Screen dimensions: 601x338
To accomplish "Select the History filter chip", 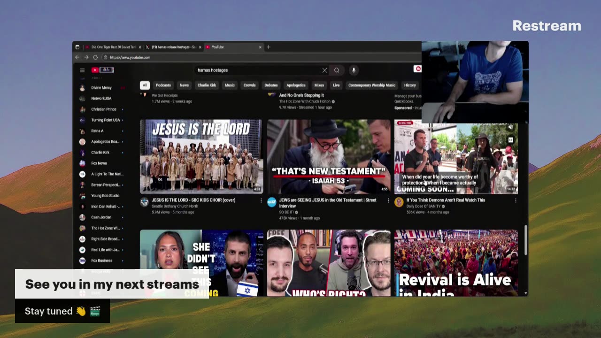I will 410,85.
